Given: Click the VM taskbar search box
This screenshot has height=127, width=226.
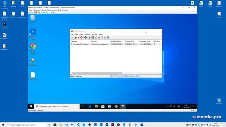Looking at the screenshot, I should pos(57,107).
